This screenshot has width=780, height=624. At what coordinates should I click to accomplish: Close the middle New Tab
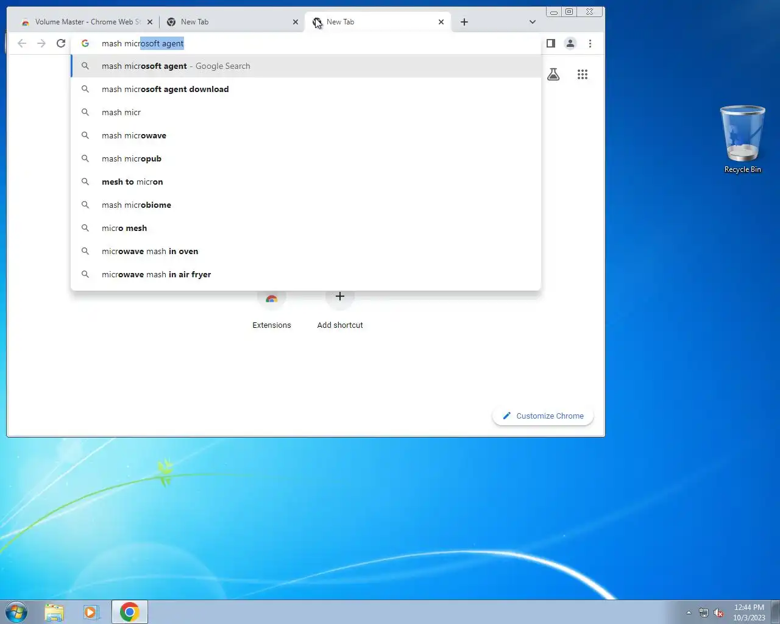point(296,22)
